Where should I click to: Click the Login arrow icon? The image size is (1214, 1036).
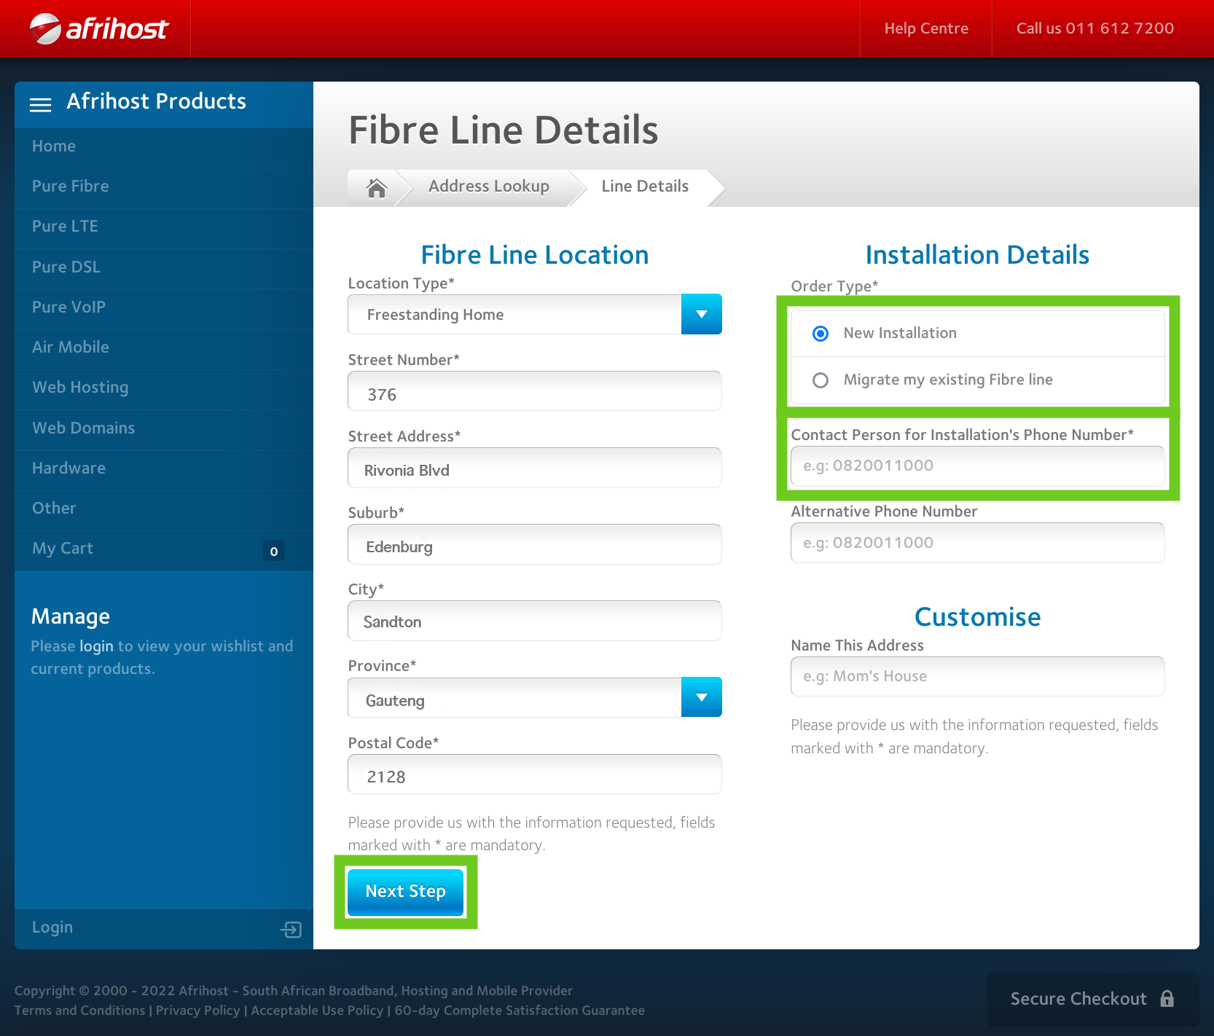(x=291, y=929)
